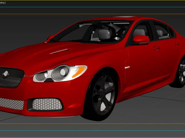Select the orange turn signal lens
Image resolution: width=185 pixels, height=138 pixels.
coord(79,72)
